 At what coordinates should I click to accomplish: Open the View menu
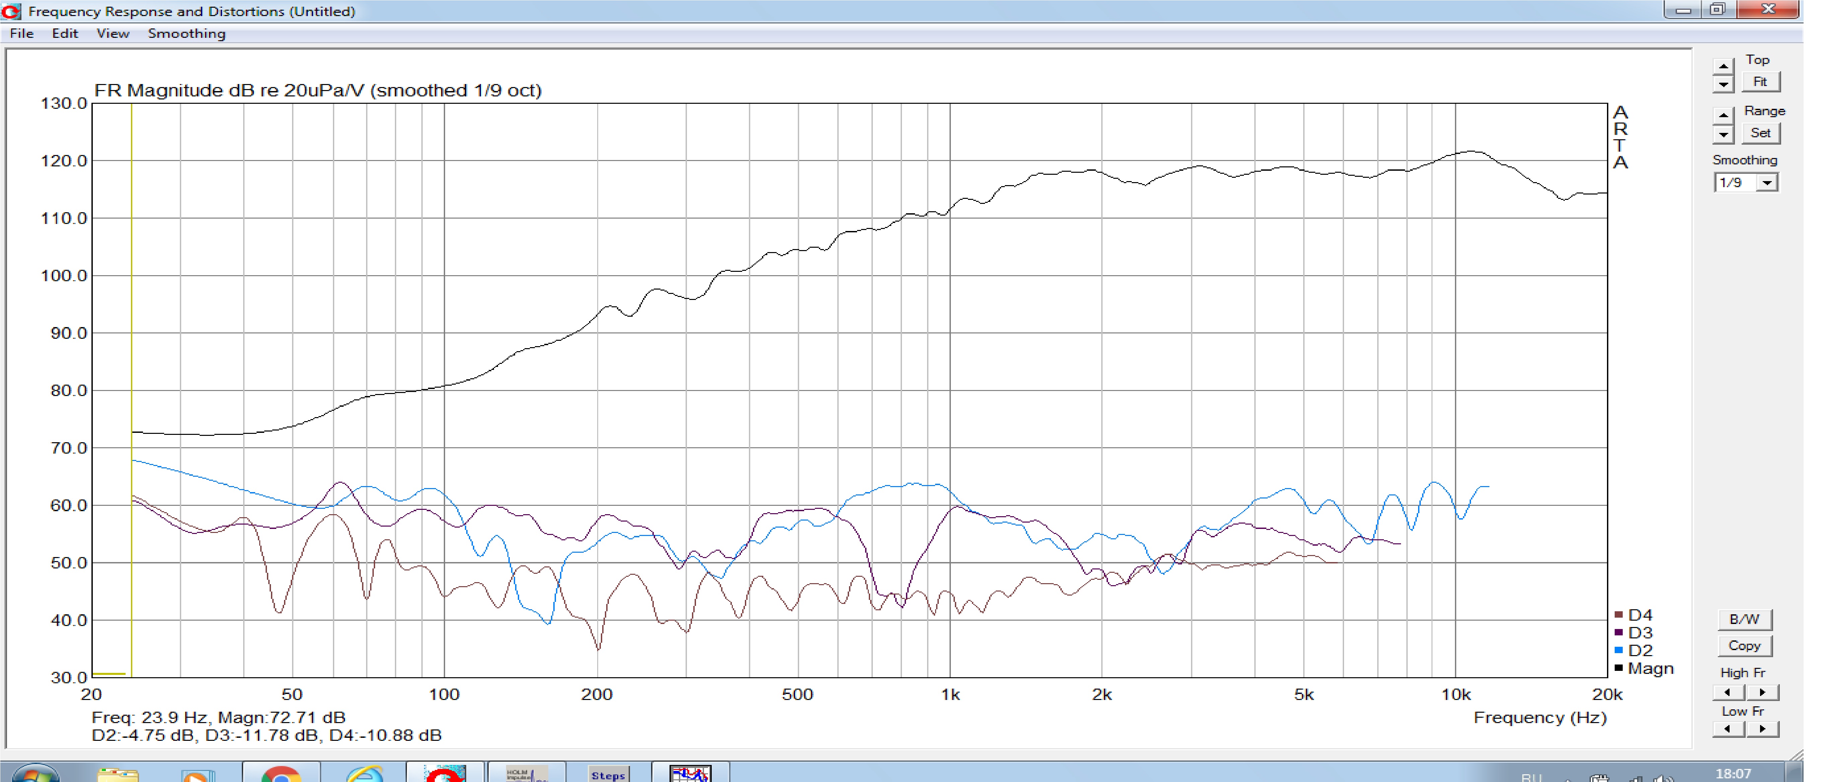click(113, 33)
